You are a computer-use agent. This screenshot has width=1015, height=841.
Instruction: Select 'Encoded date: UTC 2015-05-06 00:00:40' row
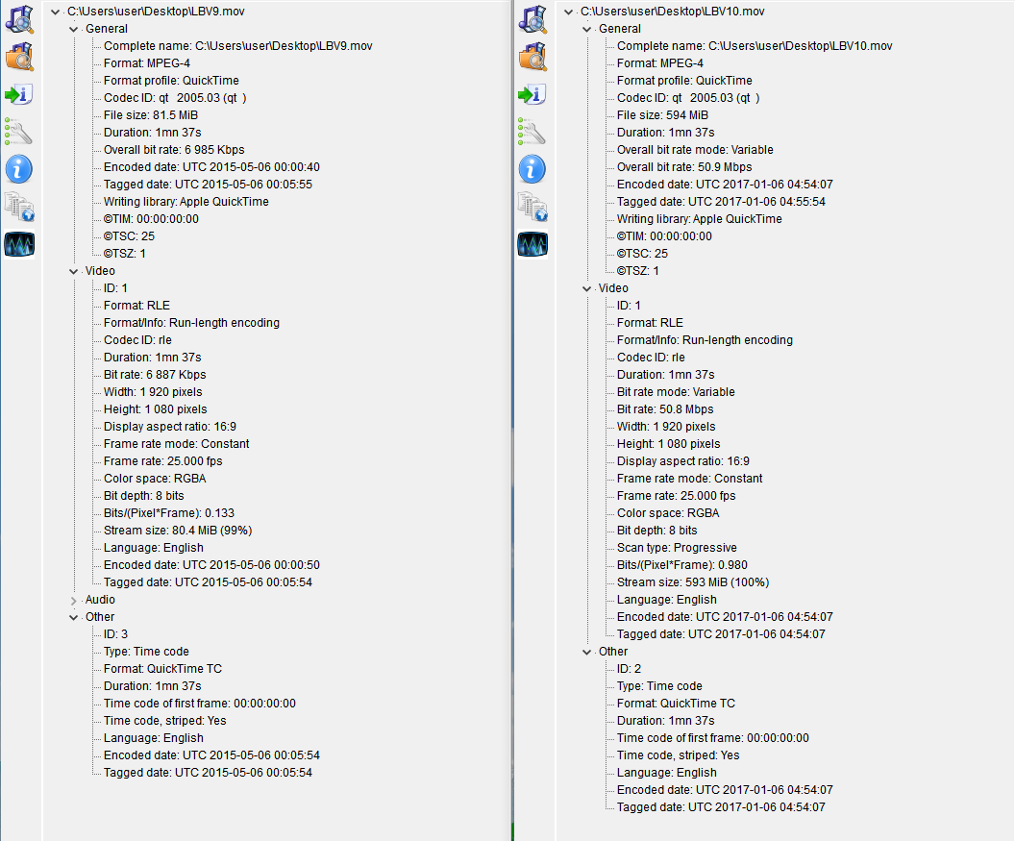point(211,167)
